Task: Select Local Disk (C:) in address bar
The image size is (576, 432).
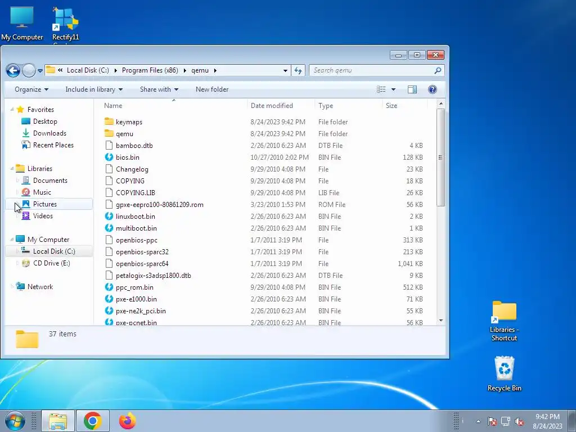Action: [x=88, y=70]
